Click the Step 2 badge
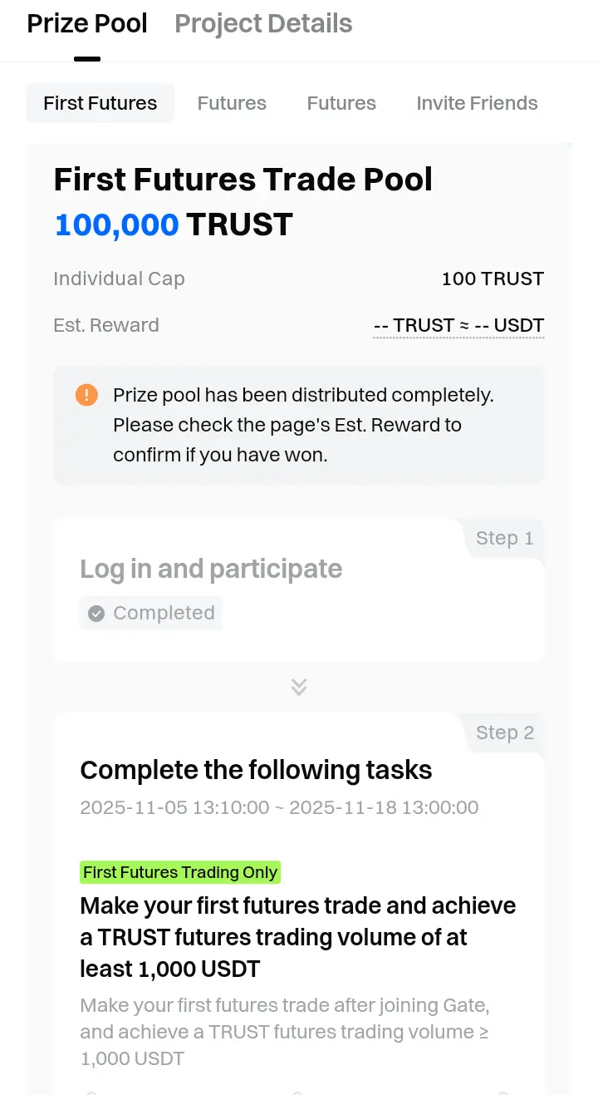The width and height of the screenshot is (598, 1095). coord(504,732)
